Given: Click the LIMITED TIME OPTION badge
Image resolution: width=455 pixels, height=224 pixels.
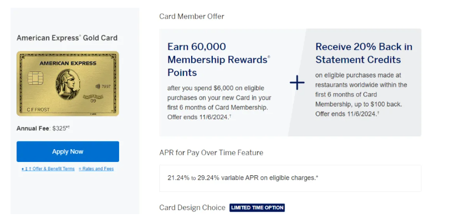Looking at the screenshot, I should pos(257,207).
